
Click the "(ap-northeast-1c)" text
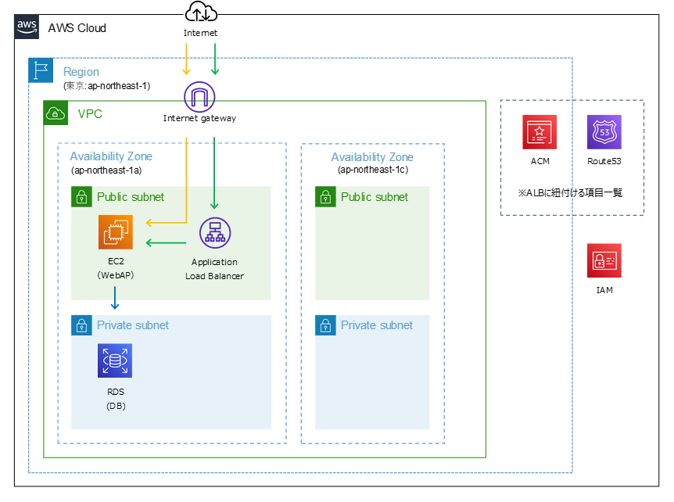pyautogui.click(x=373, y=170)
